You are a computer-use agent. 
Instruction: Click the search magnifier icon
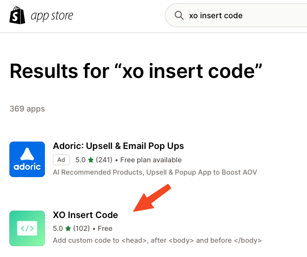click(179, 16)
